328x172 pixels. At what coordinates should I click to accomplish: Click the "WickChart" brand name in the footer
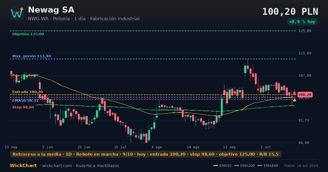point(23,166)
